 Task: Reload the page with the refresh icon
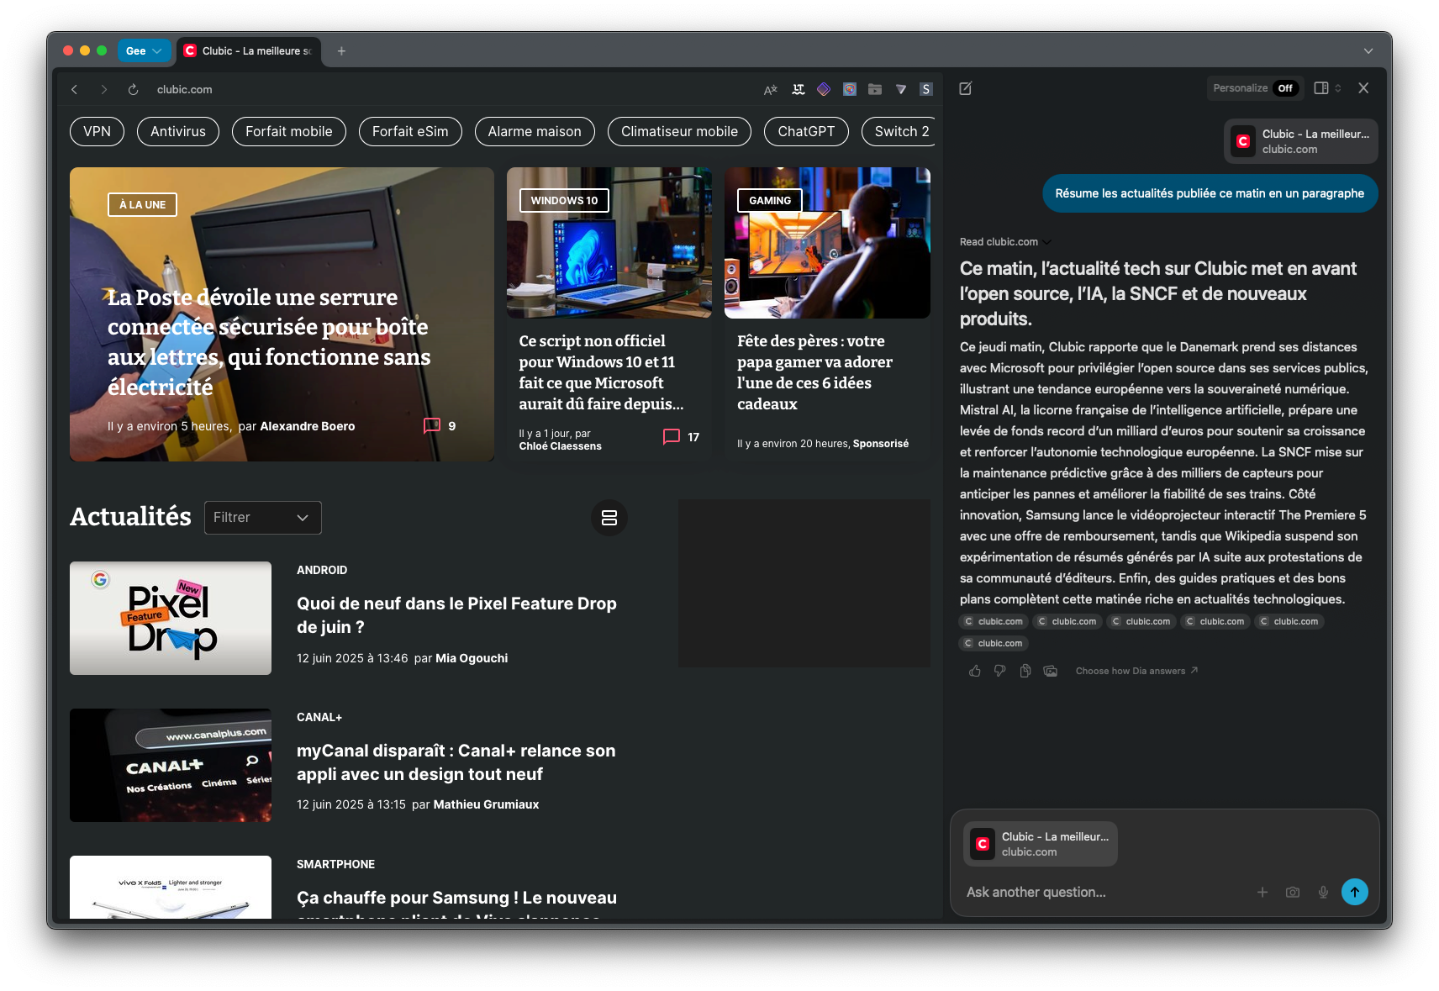pyautogui.click(x=133, y=89)
